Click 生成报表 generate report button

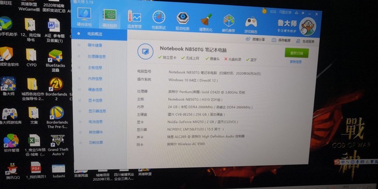pyautogui.click(x=305, y=41)
